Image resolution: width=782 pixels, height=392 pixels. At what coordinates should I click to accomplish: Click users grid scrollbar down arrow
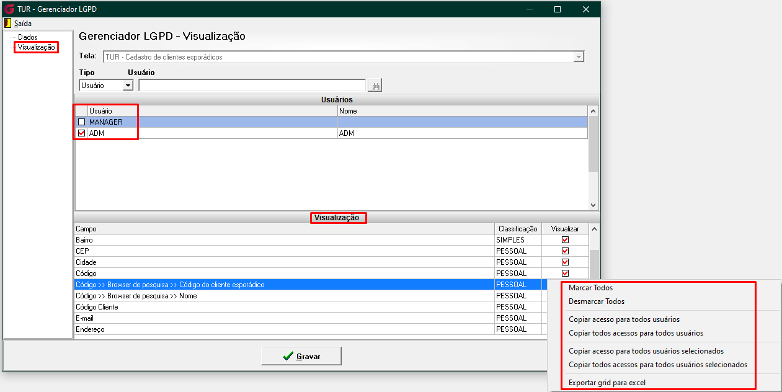tap(593, 205)
